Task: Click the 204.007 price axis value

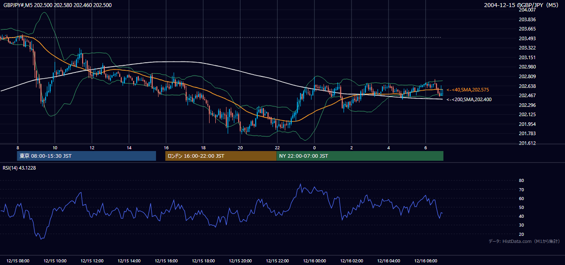Action: [x=527, y=10]
